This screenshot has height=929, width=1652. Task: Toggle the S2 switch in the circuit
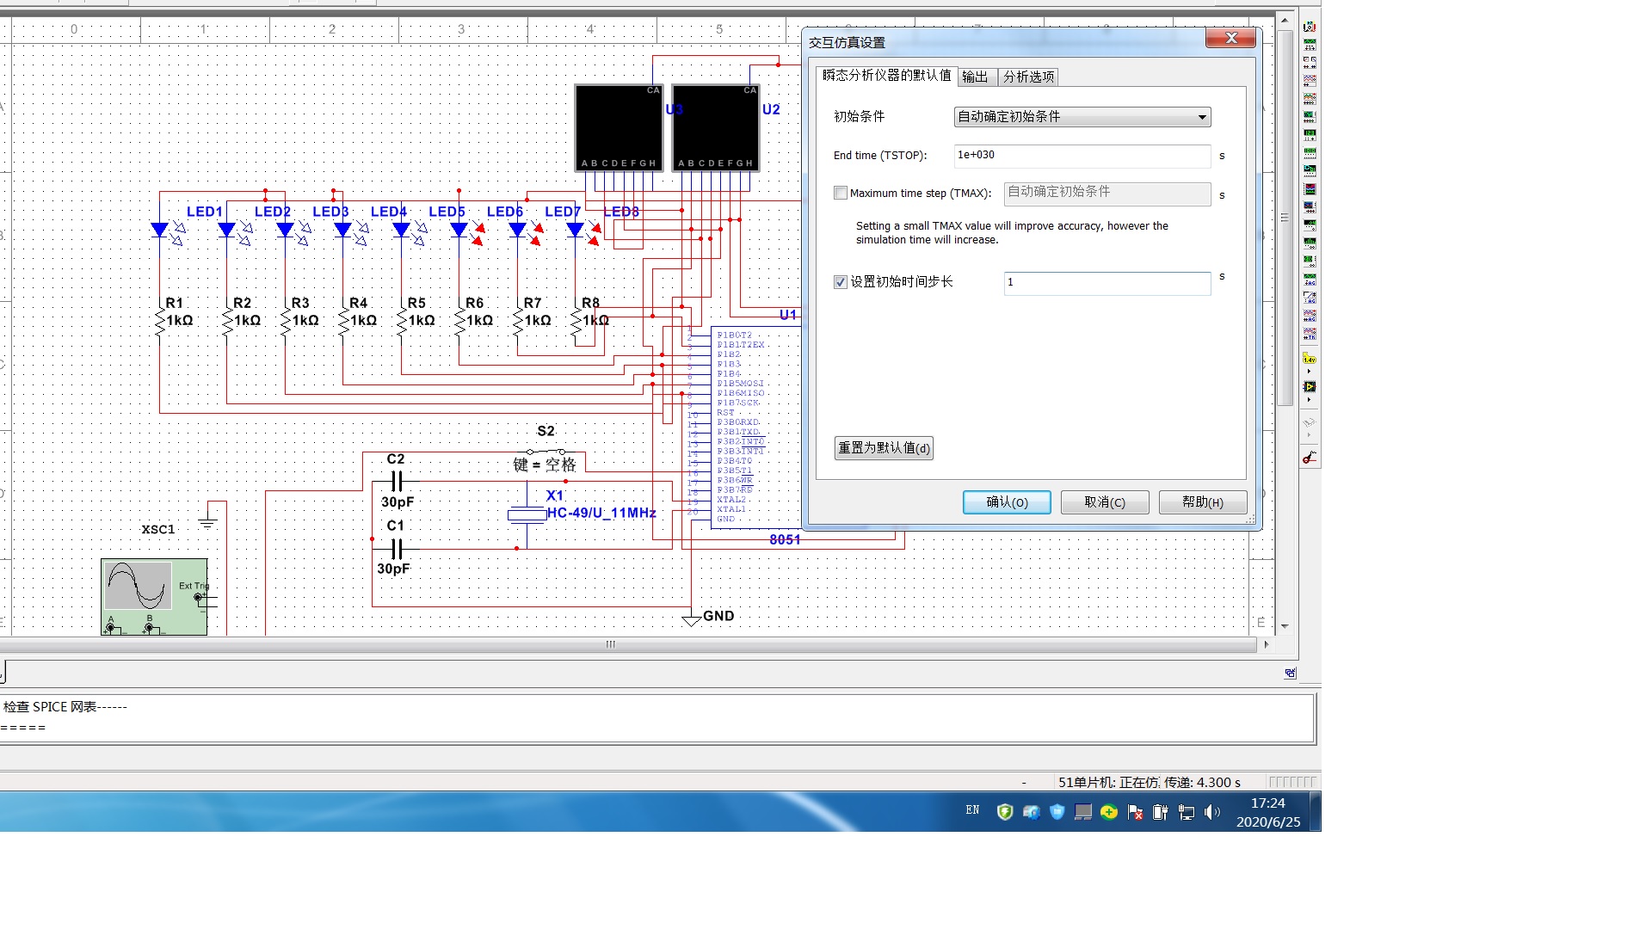[546, 452]
